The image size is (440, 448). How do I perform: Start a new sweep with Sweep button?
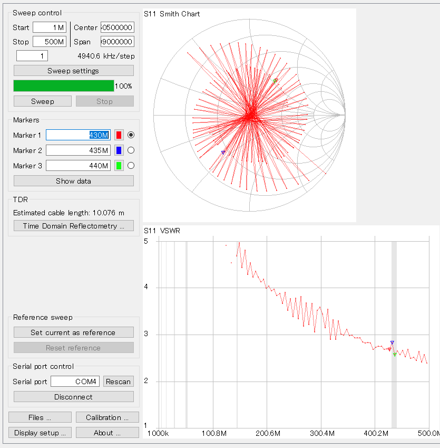point(43,101)
